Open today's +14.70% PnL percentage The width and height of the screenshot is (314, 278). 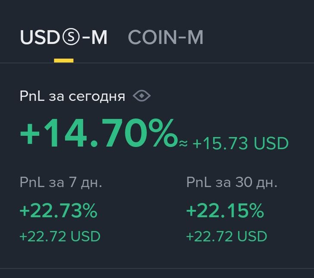(x=99, y=134)
